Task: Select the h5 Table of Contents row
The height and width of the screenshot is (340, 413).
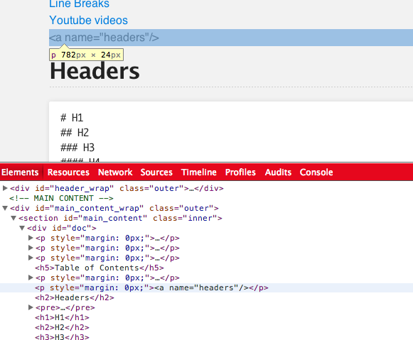Action: [x=100, y=268]
